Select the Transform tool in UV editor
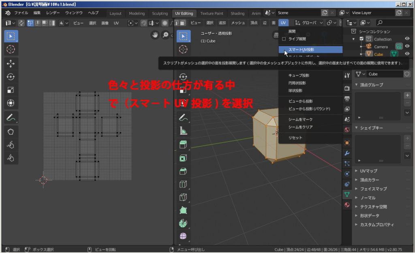 point(11,103)
